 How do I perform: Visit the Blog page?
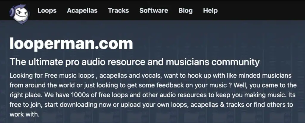[186, 10]
